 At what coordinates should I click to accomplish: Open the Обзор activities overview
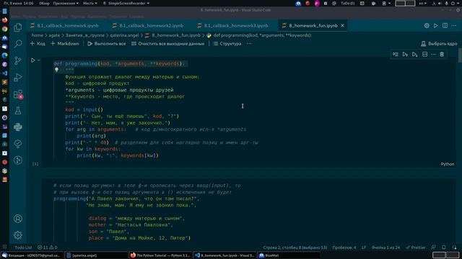coord(44,3)
